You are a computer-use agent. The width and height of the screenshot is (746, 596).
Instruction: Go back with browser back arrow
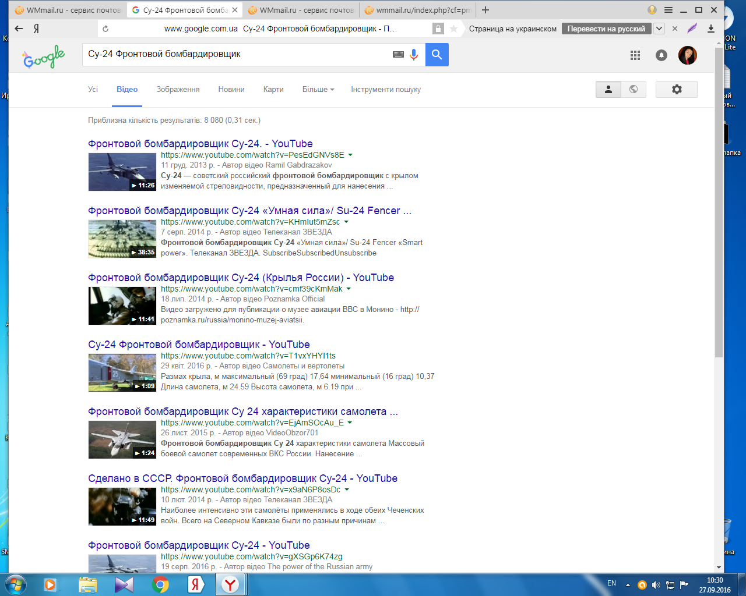click(19, 29)
